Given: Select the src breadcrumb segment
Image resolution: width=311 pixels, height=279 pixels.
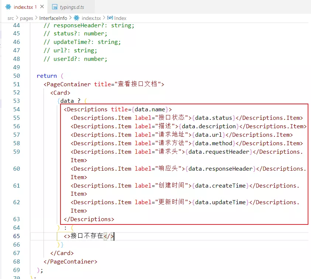Looking at the screenshot, I should coord(11,18).
